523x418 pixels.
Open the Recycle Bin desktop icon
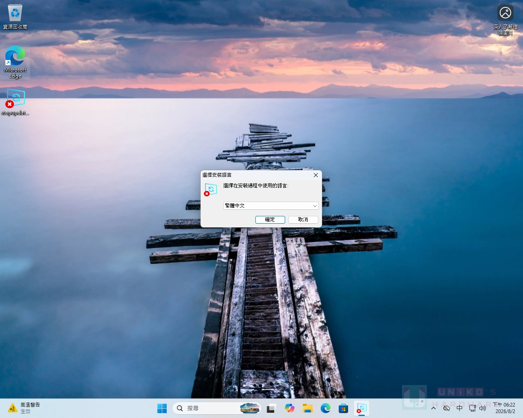(x=15, y=17)
